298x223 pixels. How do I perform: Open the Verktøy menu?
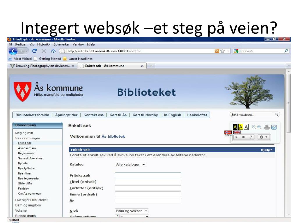pos(78,44)
